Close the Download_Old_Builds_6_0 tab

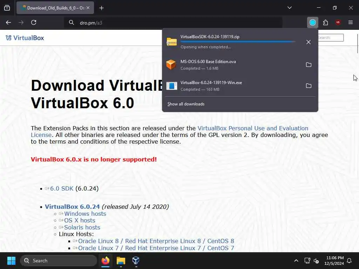coord(88,8)
